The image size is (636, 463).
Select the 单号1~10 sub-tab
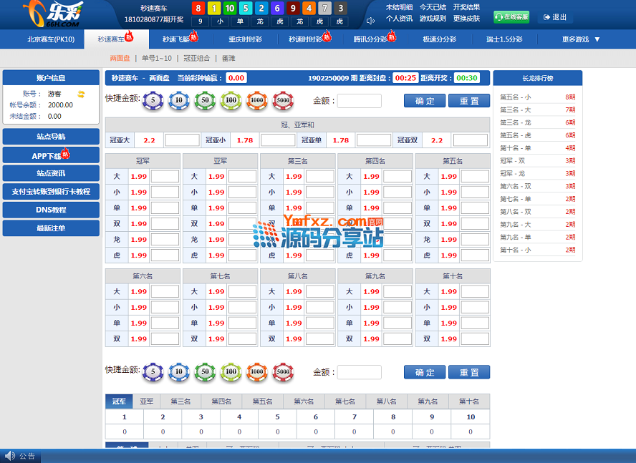[157, 58]
